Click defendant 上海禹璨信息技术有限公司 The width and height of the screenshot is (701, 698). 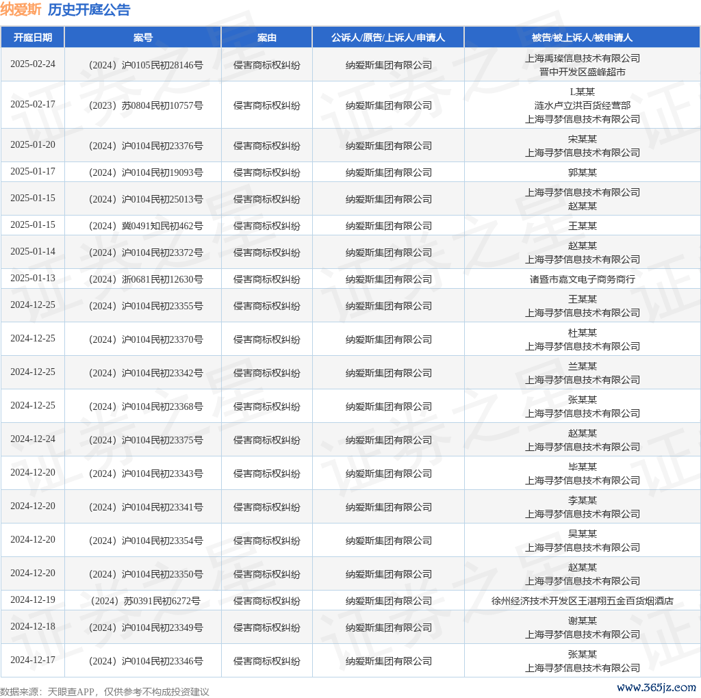(x=582, y=59)
